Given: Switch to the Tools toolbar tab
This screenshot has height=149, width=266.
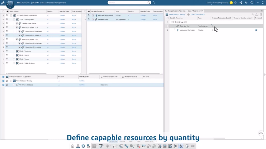Looking at the screenshot, I should (139, 141).
